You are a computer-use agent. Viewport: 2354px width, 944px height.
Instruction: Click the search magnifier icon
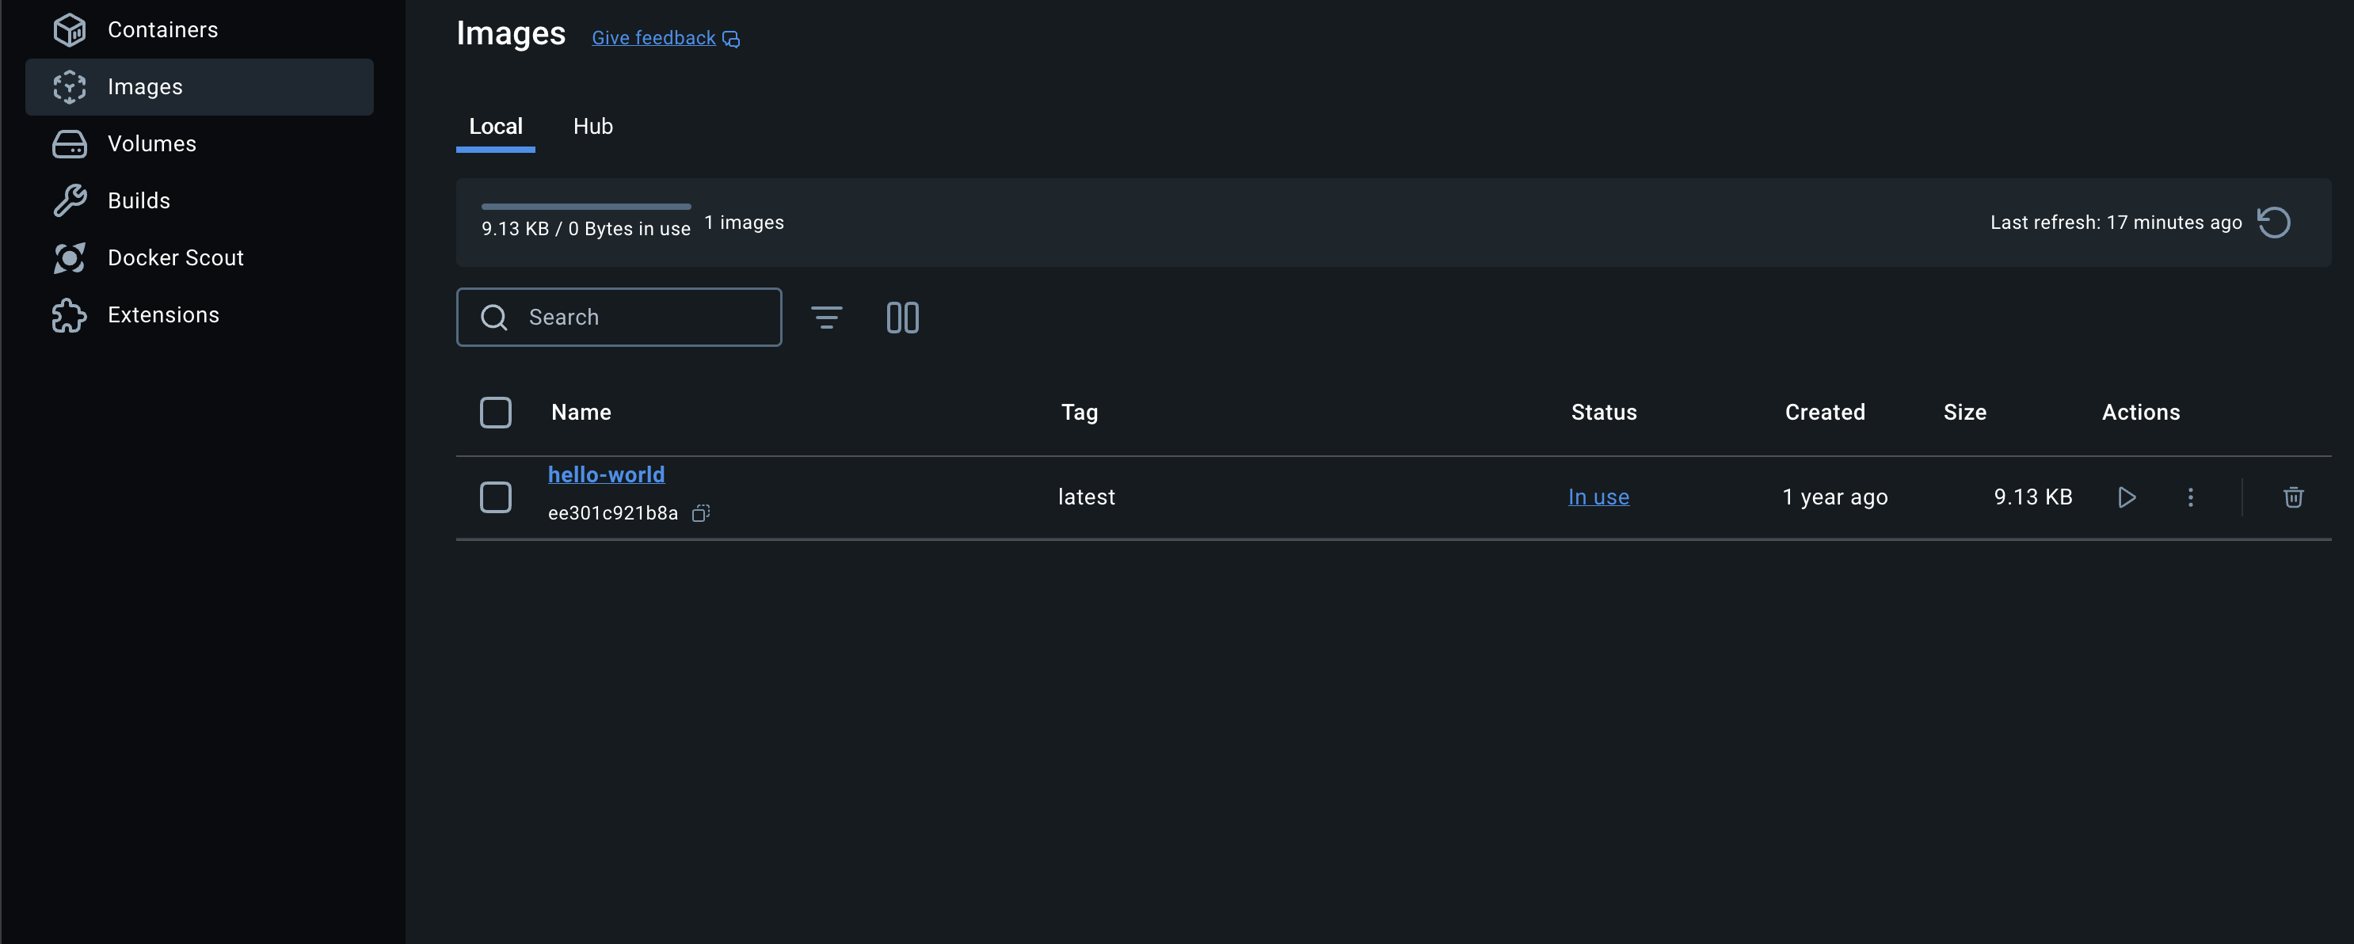coord(494,317)
